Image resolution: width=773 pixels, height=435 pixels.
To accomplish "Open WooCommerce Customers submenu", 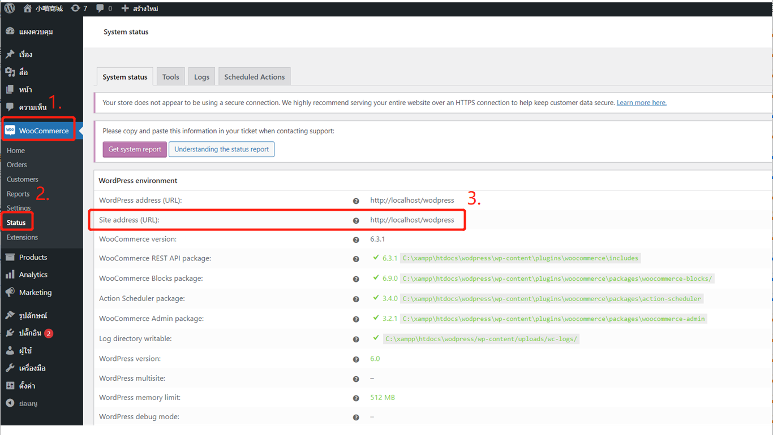I will tap(23, 179).
